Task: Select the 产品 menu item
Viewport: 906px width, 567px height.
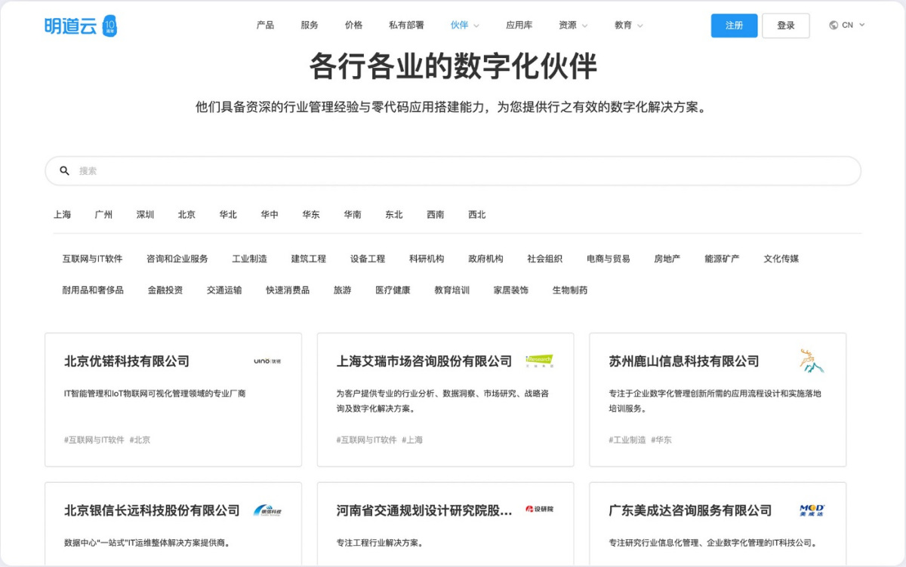Action: [265, 25]
